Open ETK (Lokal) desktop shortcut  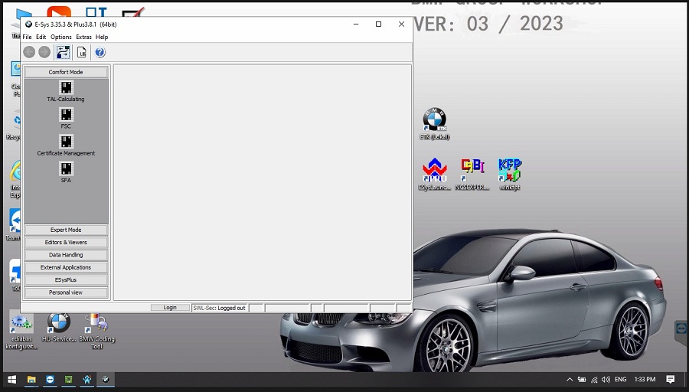click(434, 123)
